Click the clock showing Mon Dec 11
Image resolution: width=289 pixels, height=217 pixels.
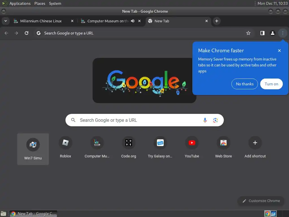[x=273, y=3]
